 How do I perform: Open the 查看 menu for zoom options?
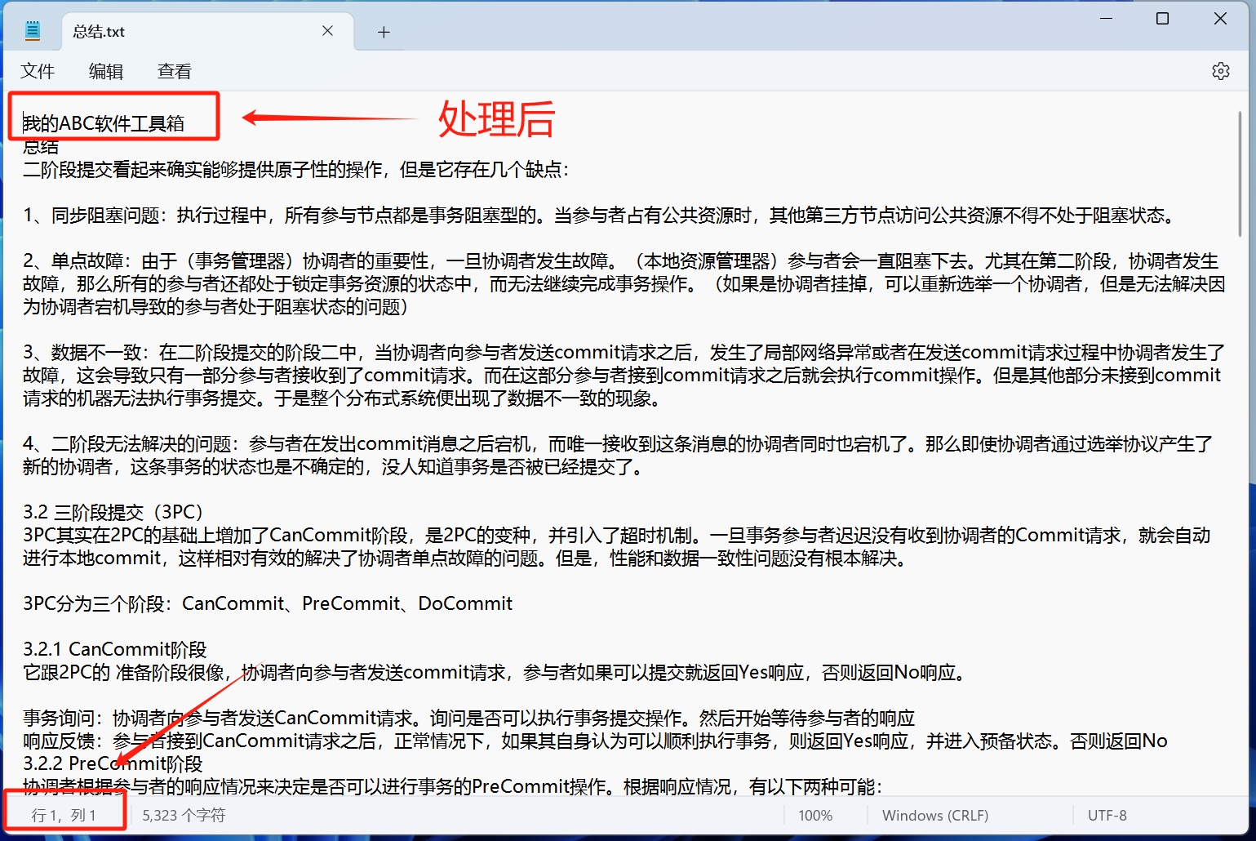174,71
